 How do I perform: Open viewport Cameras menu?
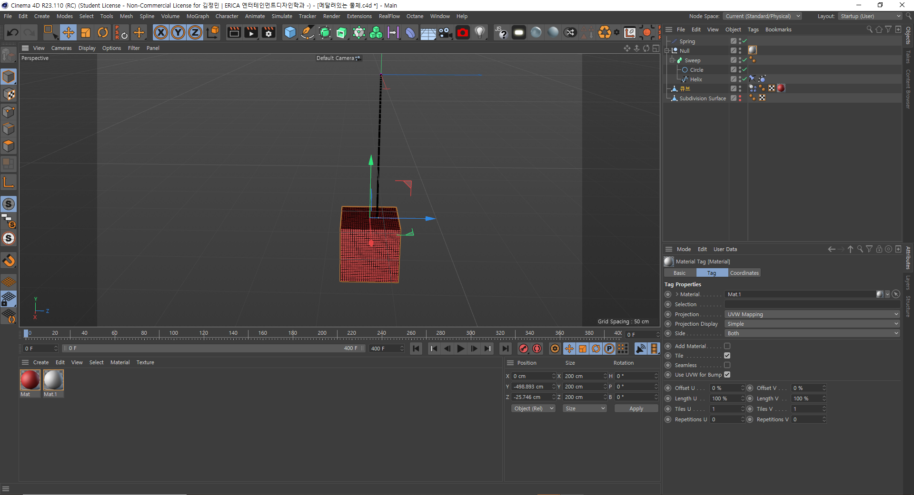click(x=61, y=48)
